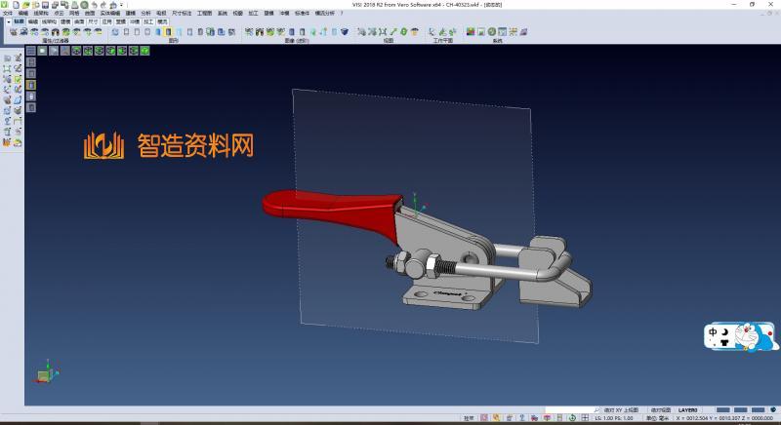Open the 工程图 menu
The height and width of the screenshot is (425, 781).
point(204,13)
